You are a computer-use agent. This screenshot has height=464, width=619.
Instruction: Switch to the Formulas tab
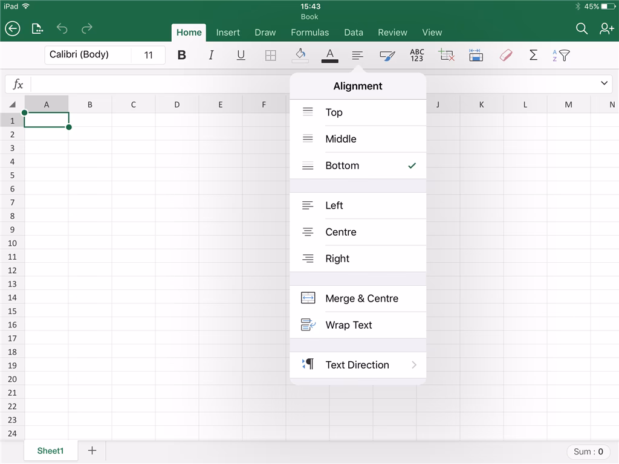pos(309,32)
